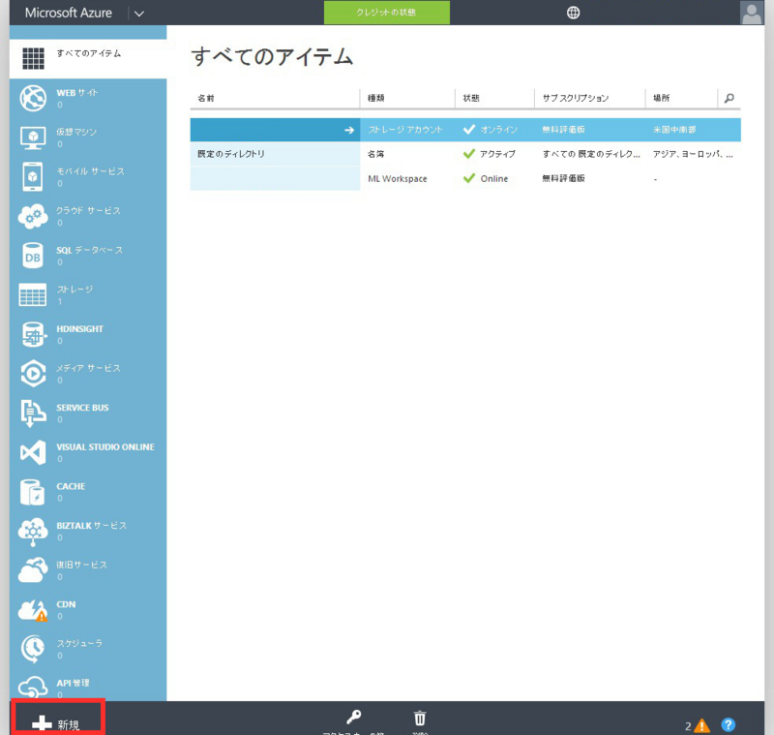
Task: Manage access keys via the key icon
Action: pos(354,717)
